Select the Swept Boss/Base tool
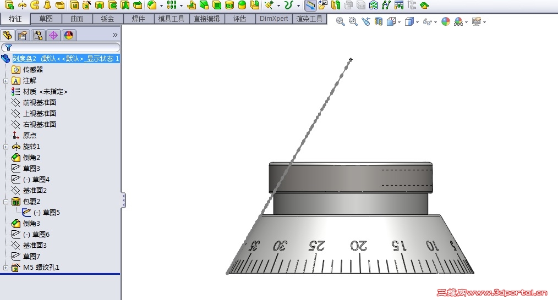This screenshot has height=300, width=558. pos(35,5)
